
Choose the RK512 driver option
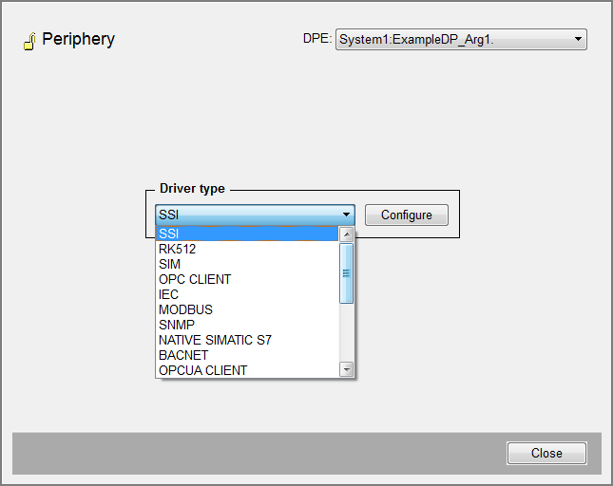coord(247,249)
